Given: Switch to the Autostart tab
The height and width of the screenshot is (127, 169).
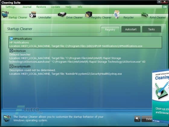Looking at the screenshot, I should click(x=131, y=29).
